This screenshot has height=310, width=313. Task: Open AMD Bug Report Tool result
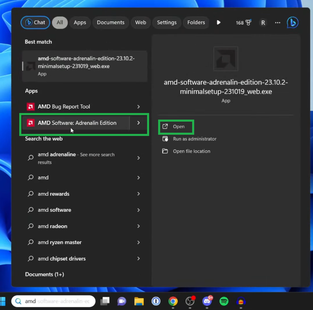(x=76, y=107)
